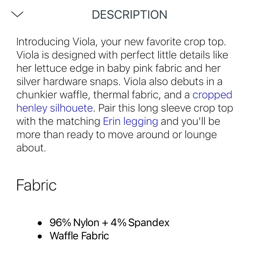Tap the DESCRIPTION section header

[x=129, y=15]
